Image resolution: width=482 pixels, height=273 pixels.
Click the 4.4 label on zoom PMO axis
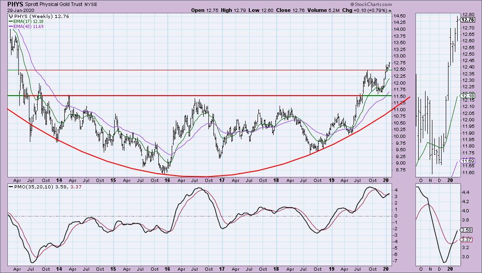click(465, 193)
